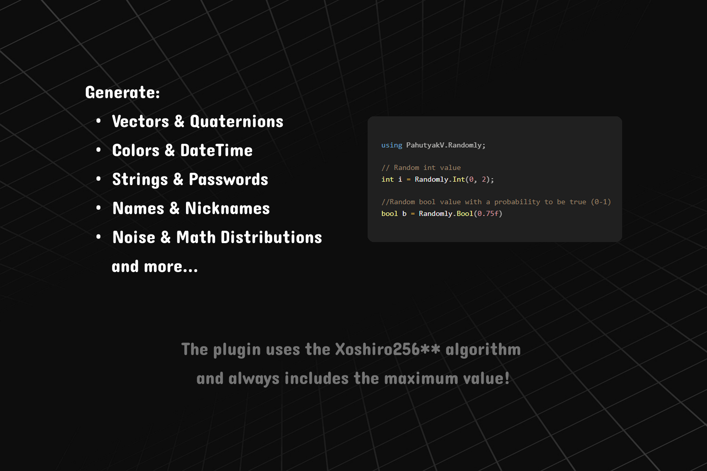The image size is (707, 471).
Task: Click the 'Vectors & Quaternions' bullet item
Action: click(x=198, y=121)
